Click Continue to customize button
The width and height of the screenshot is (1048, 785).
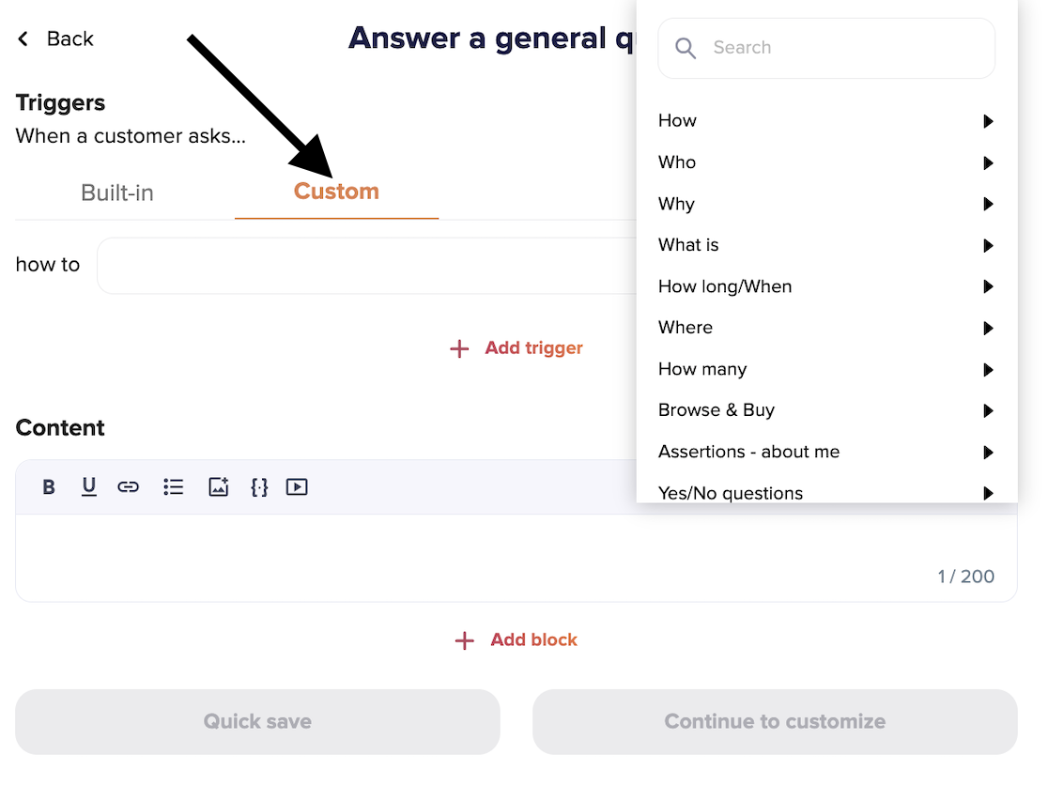(775, 721)
